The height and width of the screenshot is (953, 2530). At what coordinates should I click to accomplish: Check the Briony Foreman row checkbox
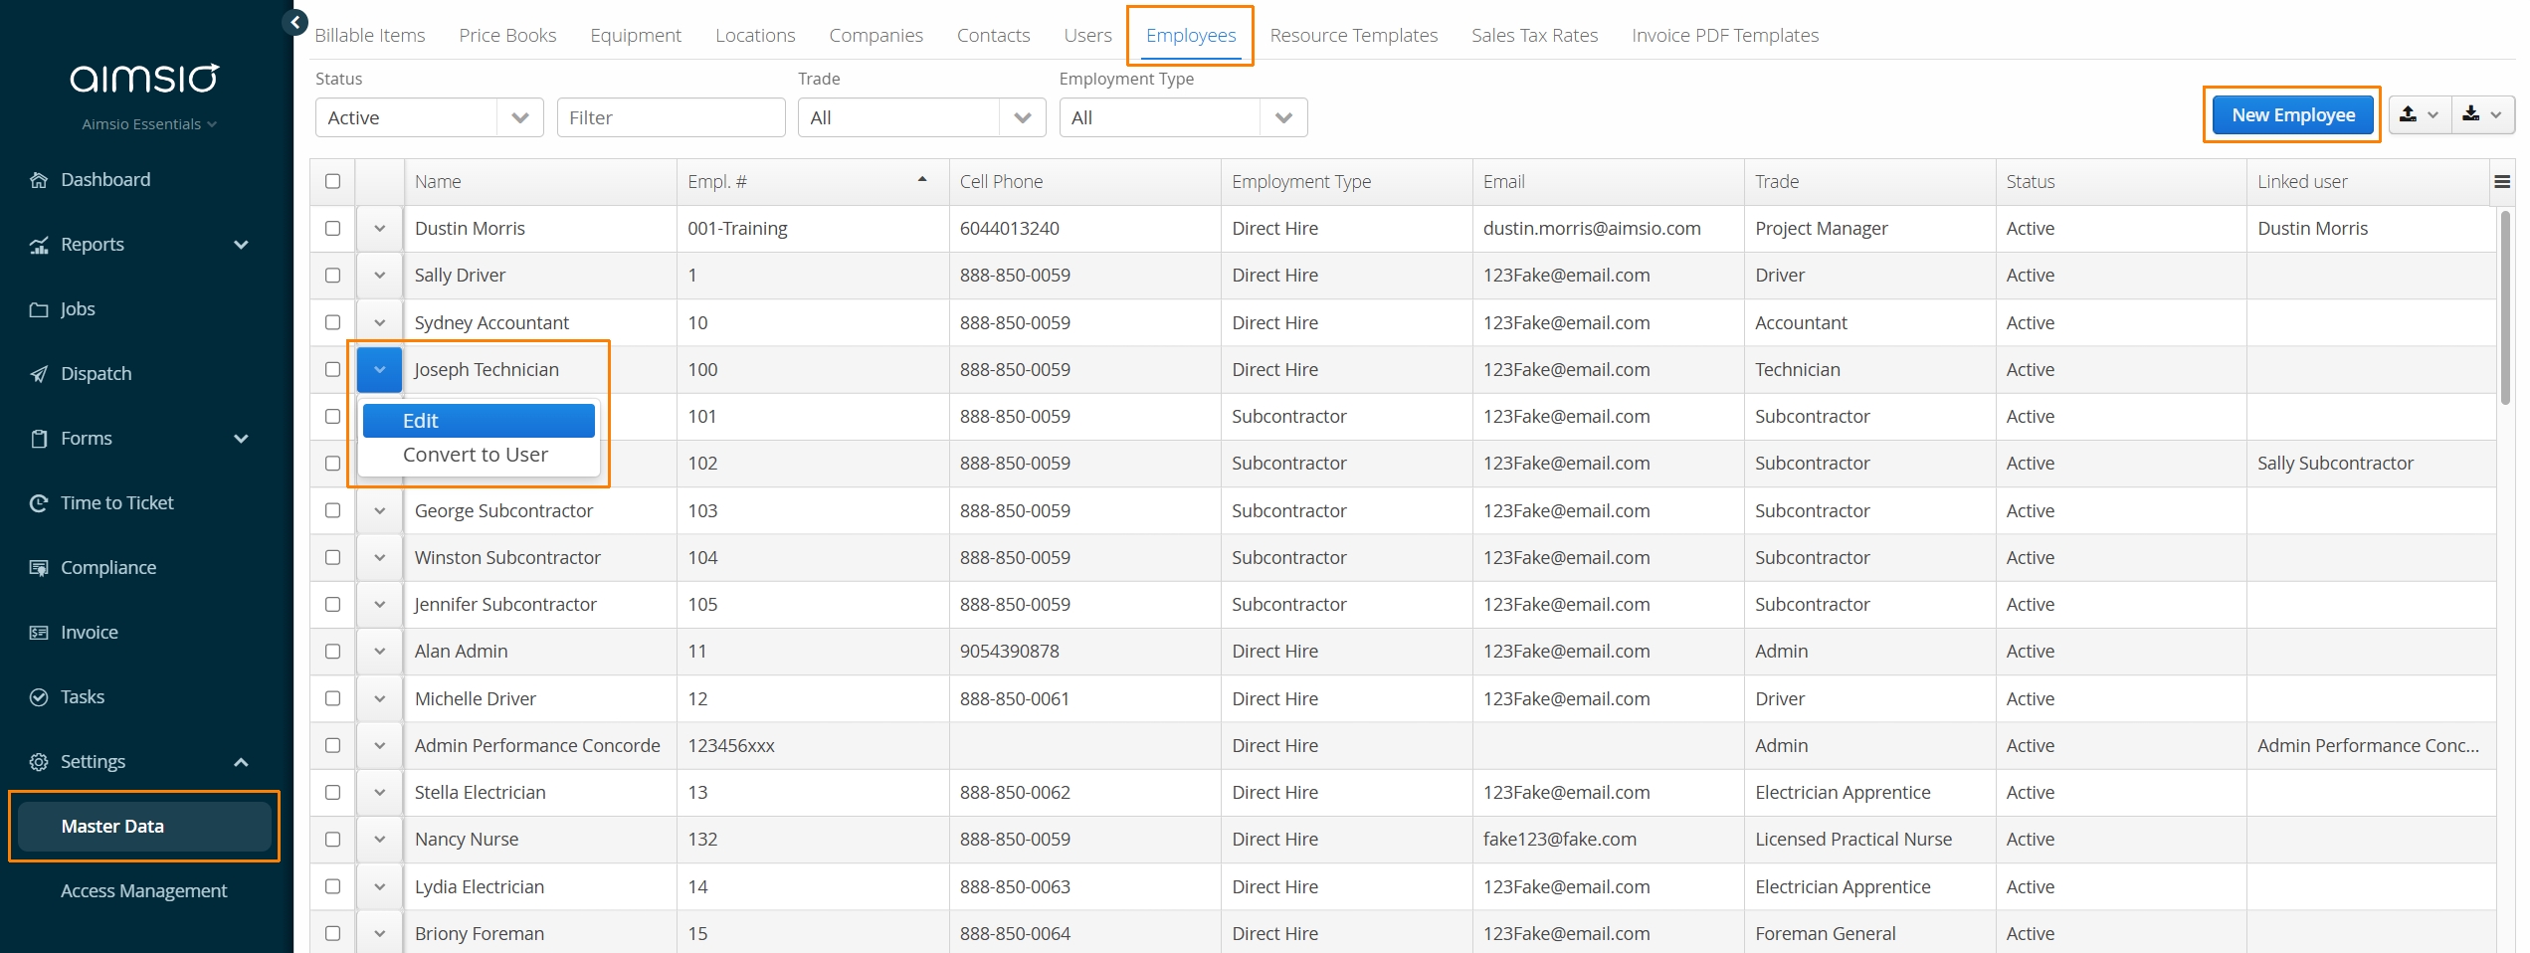(332, 933)
